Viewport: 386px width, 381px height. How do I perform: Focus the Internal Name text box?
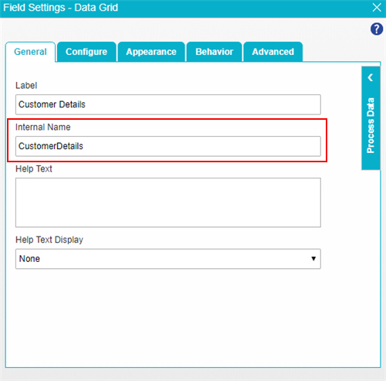pos(168,146)
